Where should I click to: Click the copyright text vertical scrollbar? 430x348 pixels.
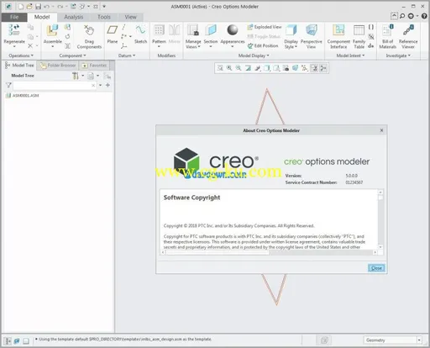pyautogui.click(x=380, y=219)
